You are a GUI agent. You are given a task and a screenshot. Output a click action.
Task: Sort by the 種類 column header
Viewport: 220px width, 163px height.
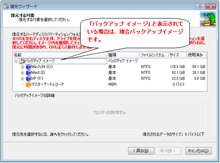123,55
